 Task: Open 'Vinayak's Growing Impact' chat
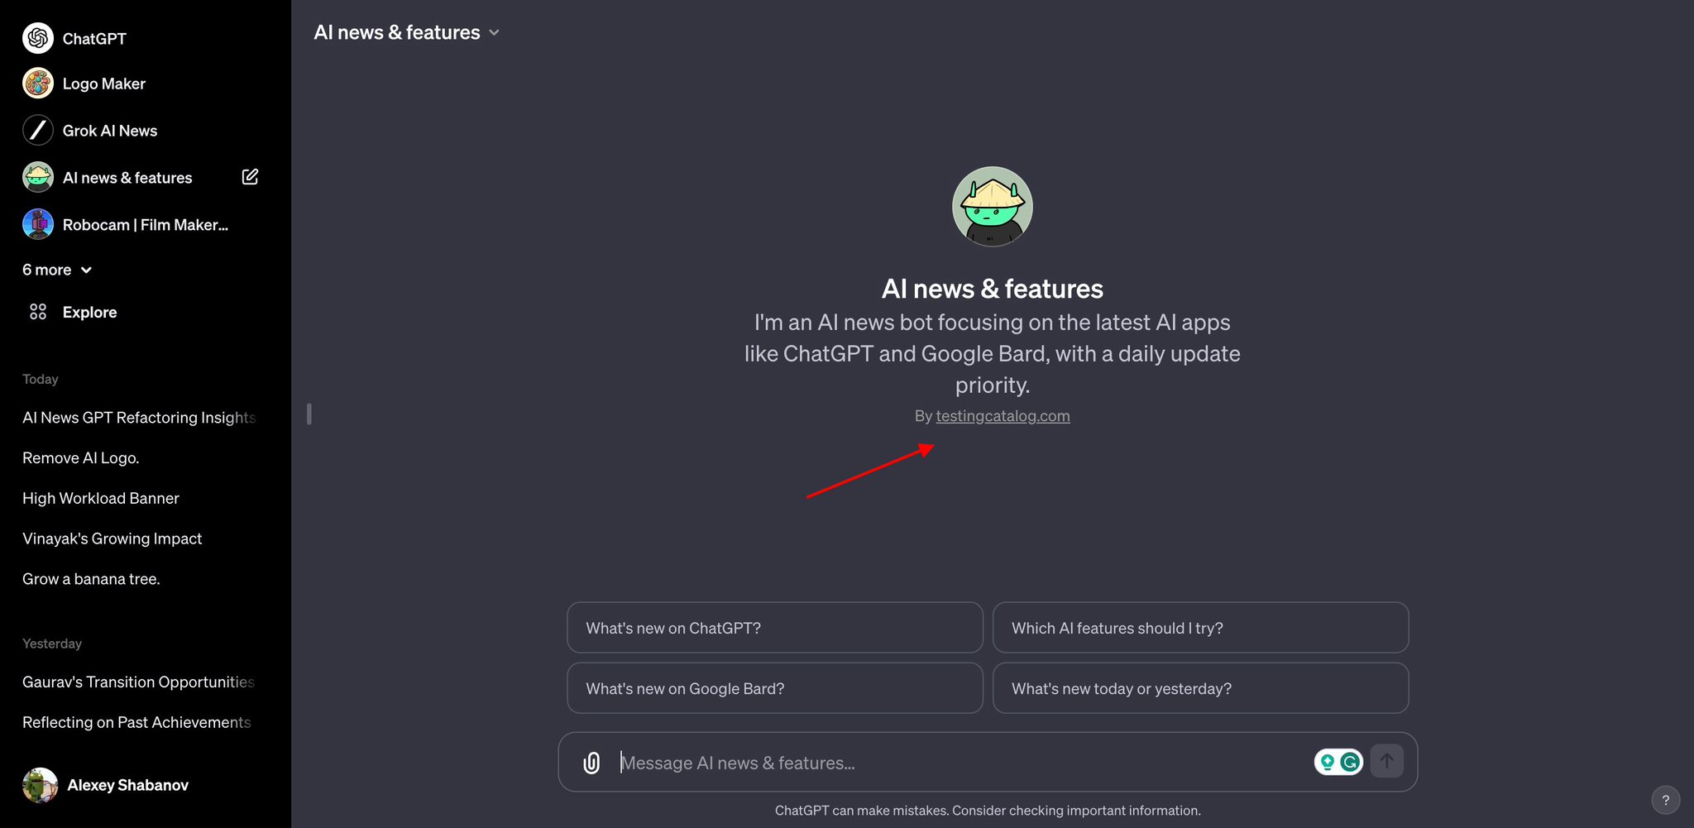click(112, 538)
